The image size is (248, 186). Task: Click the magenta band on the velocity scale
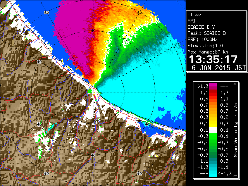click(x=213, y=86)
